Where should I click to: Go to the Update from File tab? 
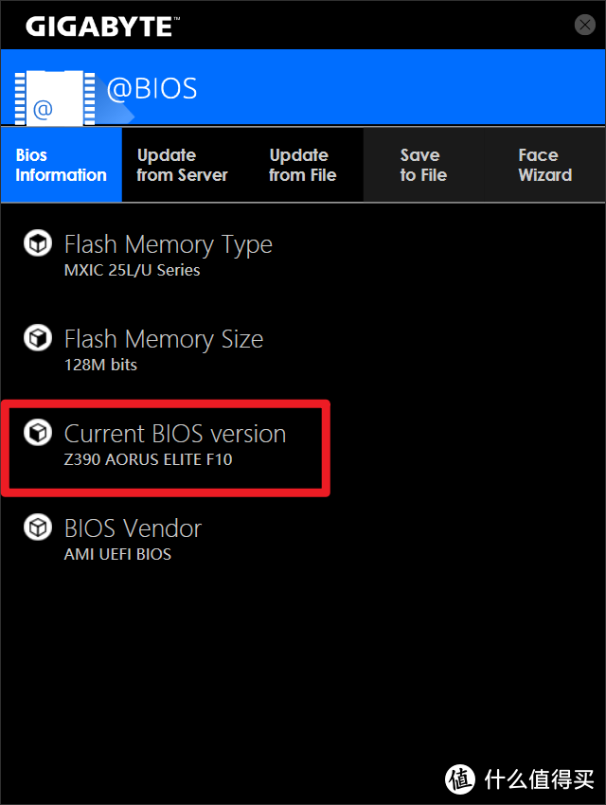(302, 165)
